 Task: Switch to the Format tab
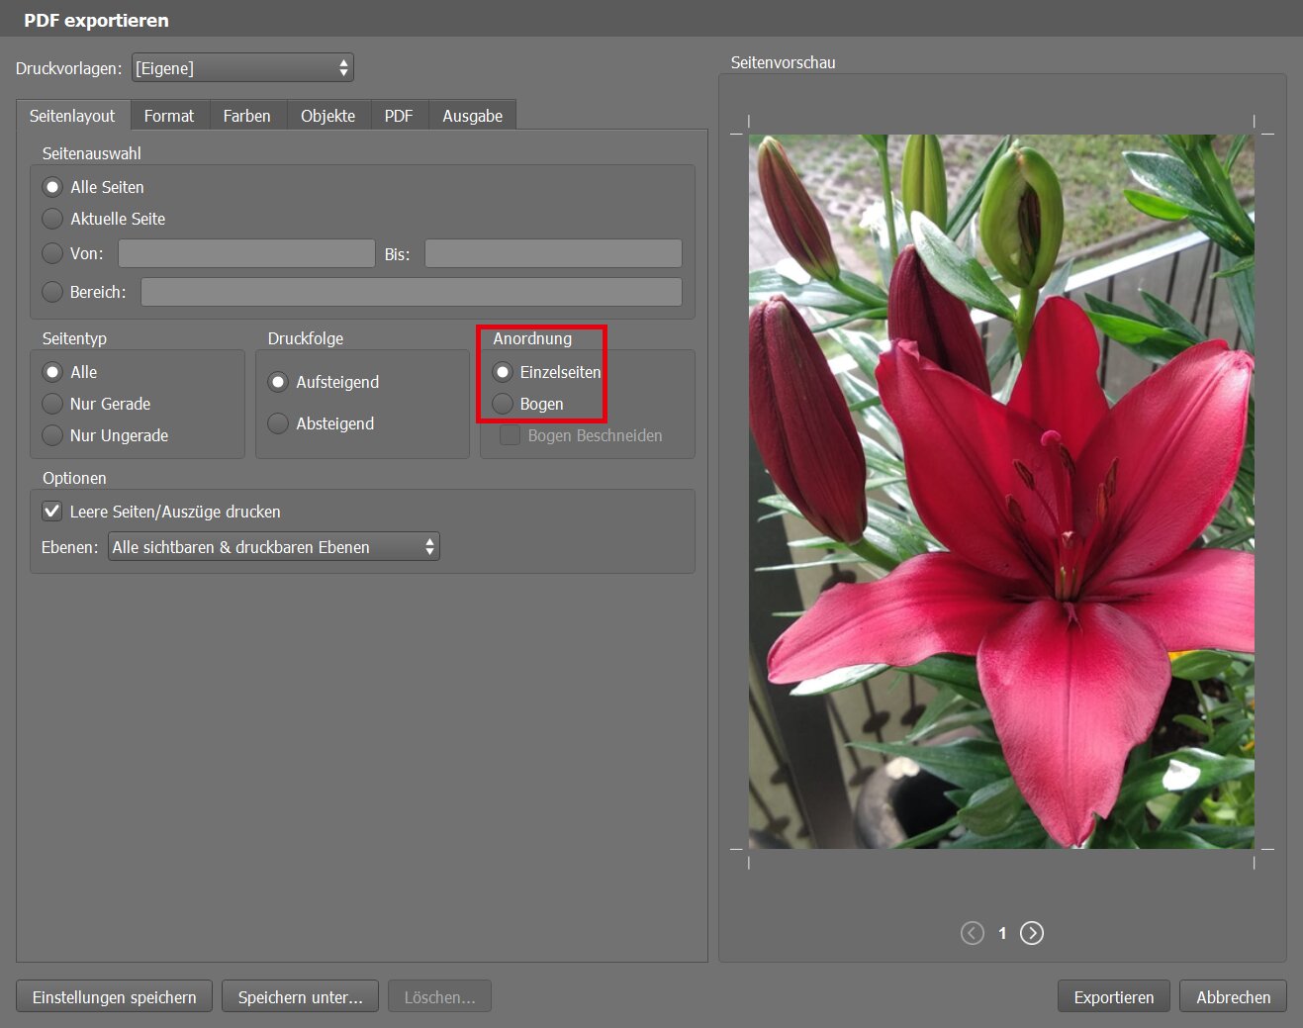tap(169, 116)
